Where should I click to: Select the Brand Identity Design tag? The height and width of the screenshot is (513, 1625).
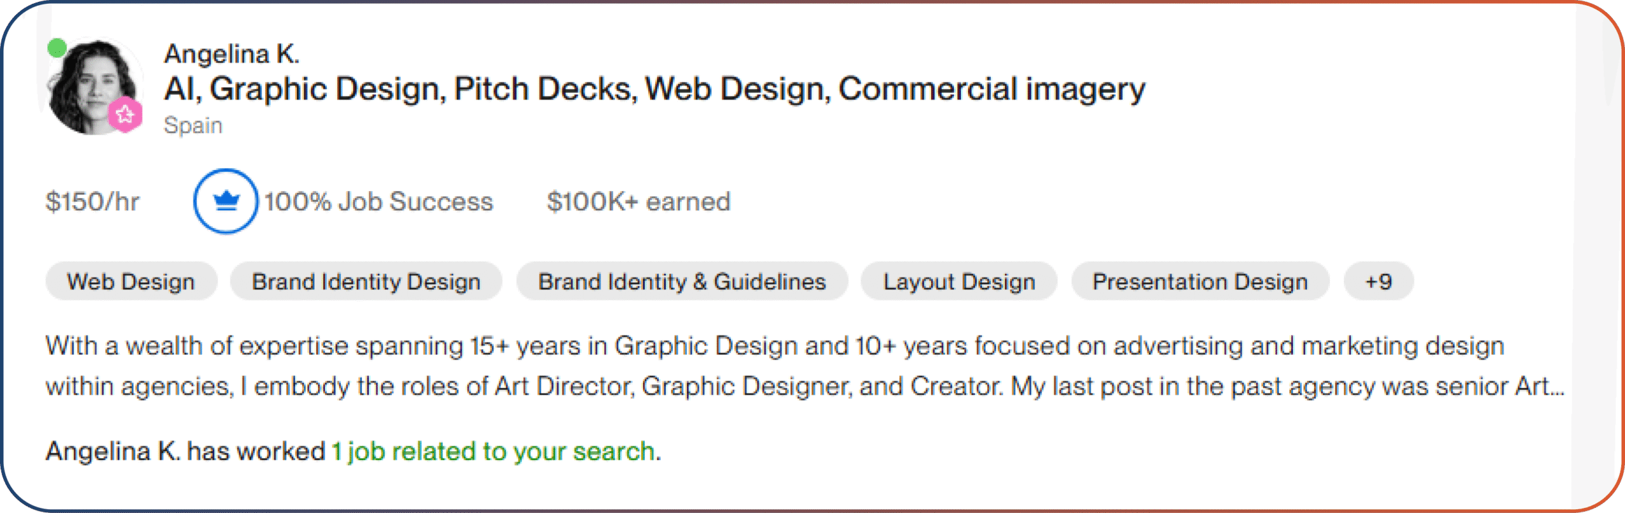(366, 281)
